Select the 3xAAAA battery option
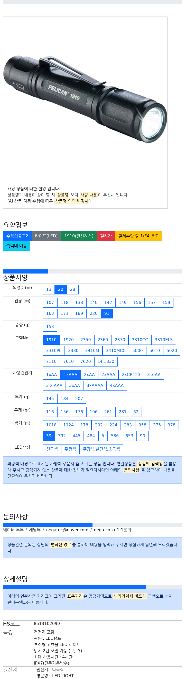185x679 pixels. point(95,385)
